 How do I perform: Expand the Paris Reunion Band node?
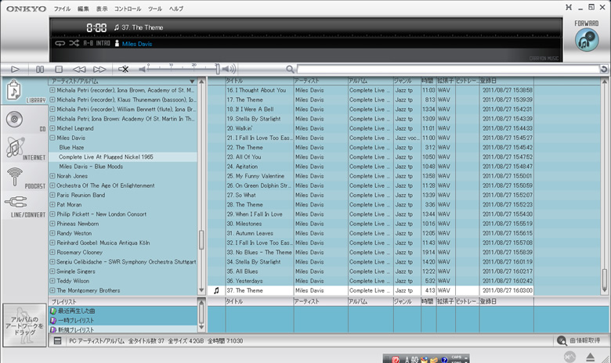click(52, 195)
